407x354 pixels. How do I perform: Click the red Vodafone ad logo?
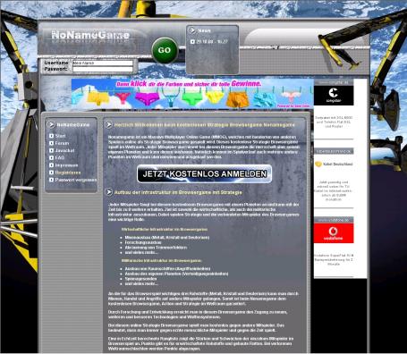pyautogui.click(x=334, y=233)
